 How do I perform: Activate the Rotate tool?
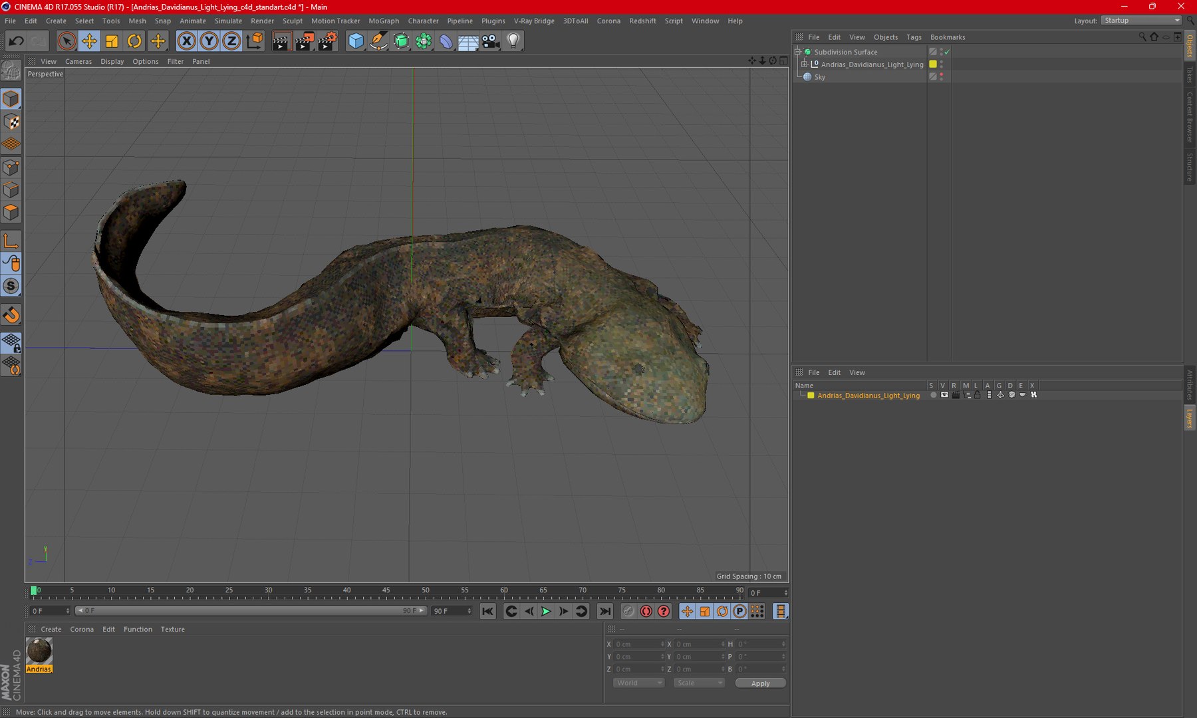134,41
